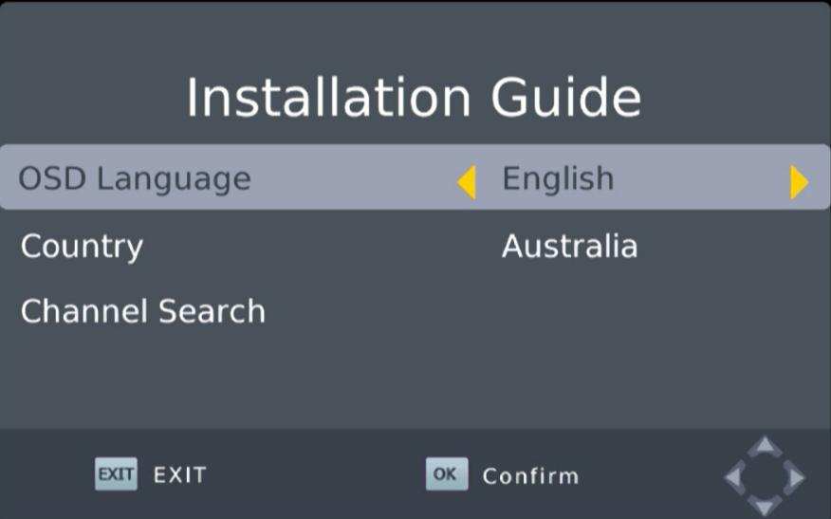The image size is (831, 519).
Task: Click the left arrow of navigation pad
Action: pos(735,477)
